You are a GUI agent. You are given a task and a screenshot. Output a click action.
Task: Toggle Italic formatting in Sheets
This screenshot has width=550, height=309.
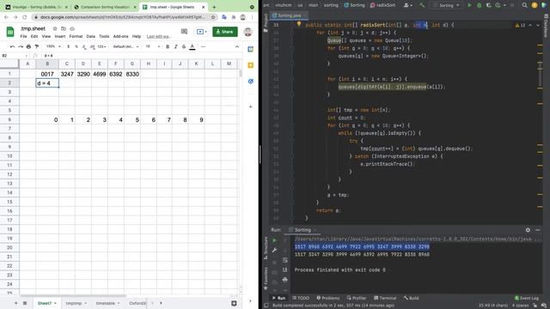point(175,46)
